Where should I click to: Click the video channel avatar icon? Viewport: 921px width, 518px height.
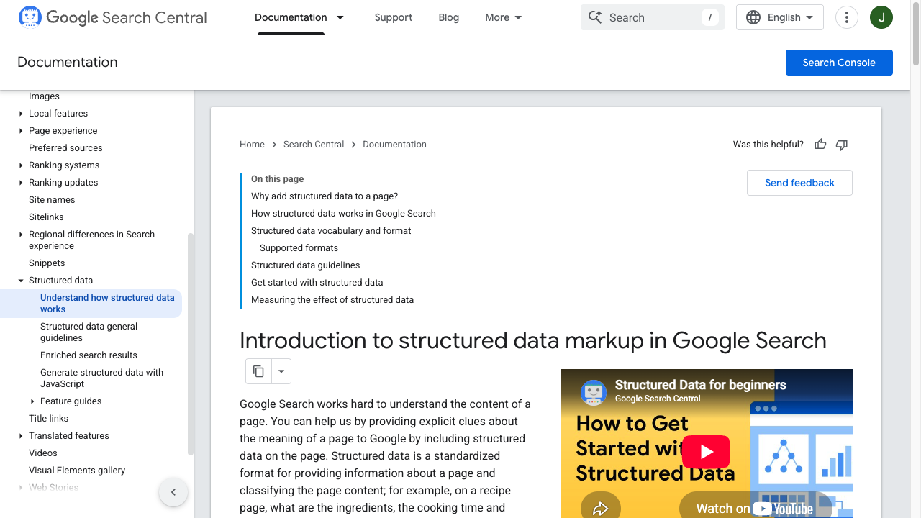tap(594, 392)
